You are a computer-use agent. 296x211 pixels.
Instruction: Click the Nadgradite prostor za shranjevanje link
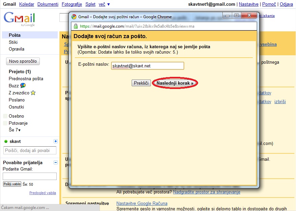[x=207, y=192]
